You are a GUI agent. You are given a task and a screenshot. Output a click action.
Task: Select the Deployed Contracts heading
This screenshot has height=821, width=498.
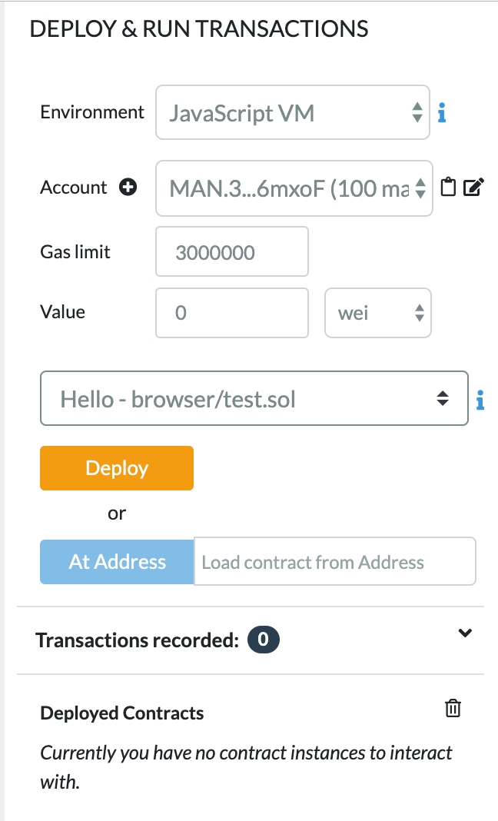pyautogui.click(x=121, y=713)
